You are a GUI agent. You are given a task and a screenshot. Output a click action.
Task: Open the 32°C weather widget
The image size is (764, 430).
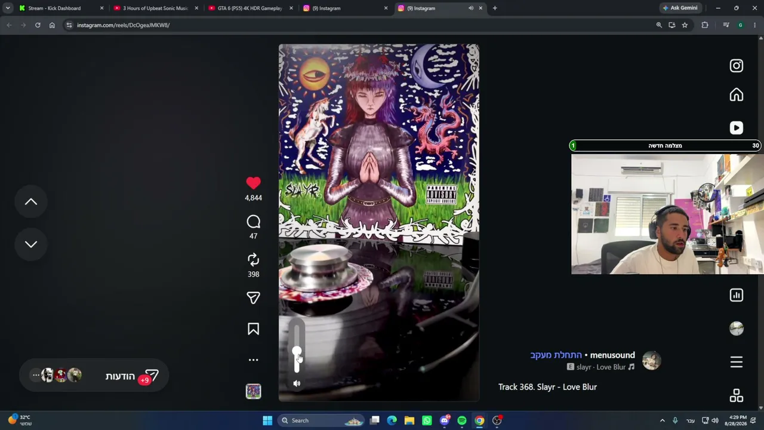pos(20,420)
